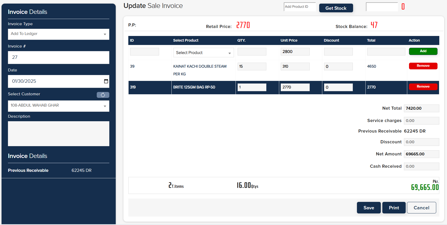
Task: Edit quantity 1 for BRITE 125GM row
Action: tap(252, 87)
